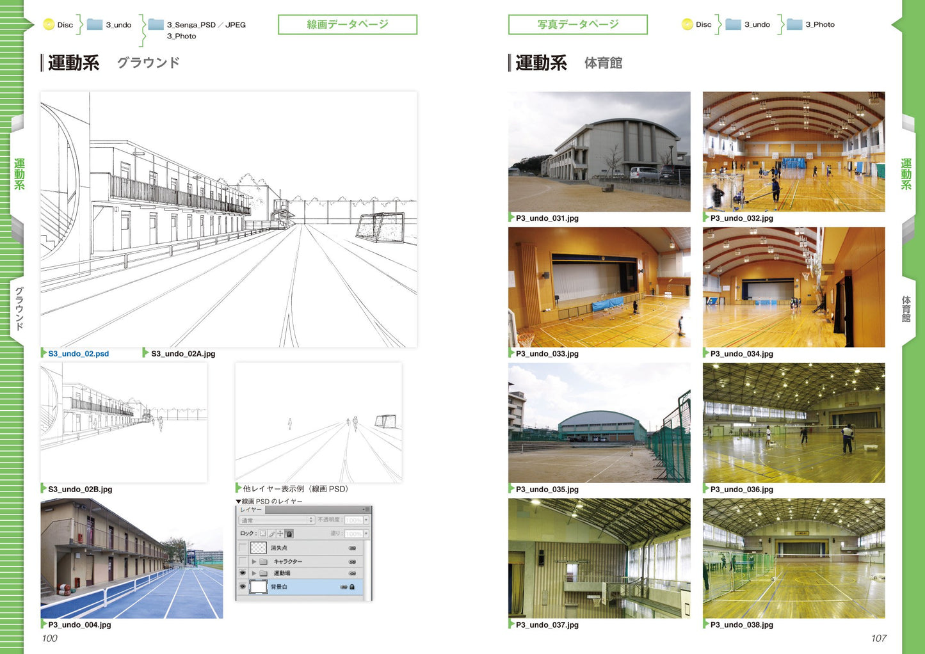Click the lock image pixels brush icon
Image resolution: width=925 pixels, height=654 pixels.
pyautogui.click(x=271, y=534)
